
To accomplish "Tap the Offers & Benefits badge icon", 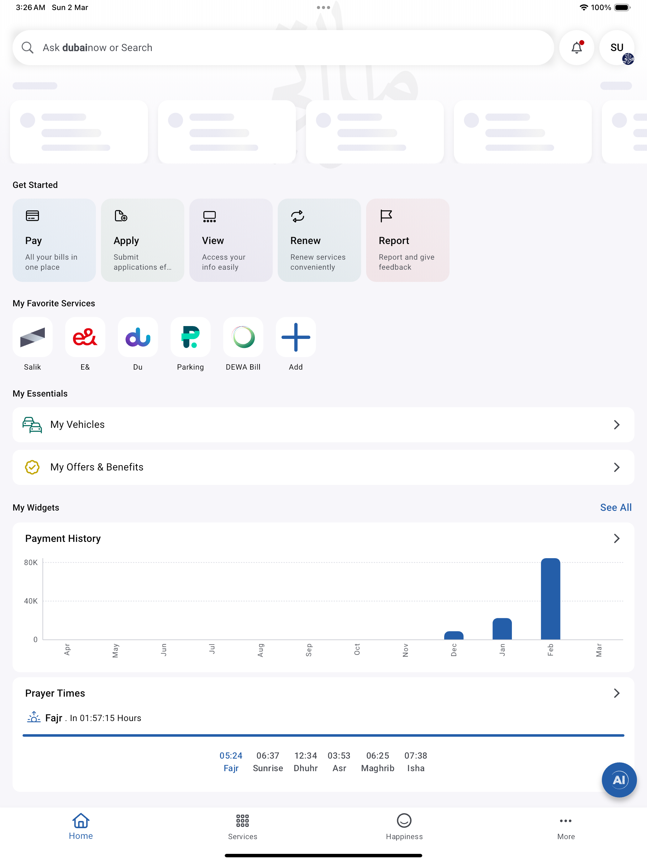I will coord(32,467).
